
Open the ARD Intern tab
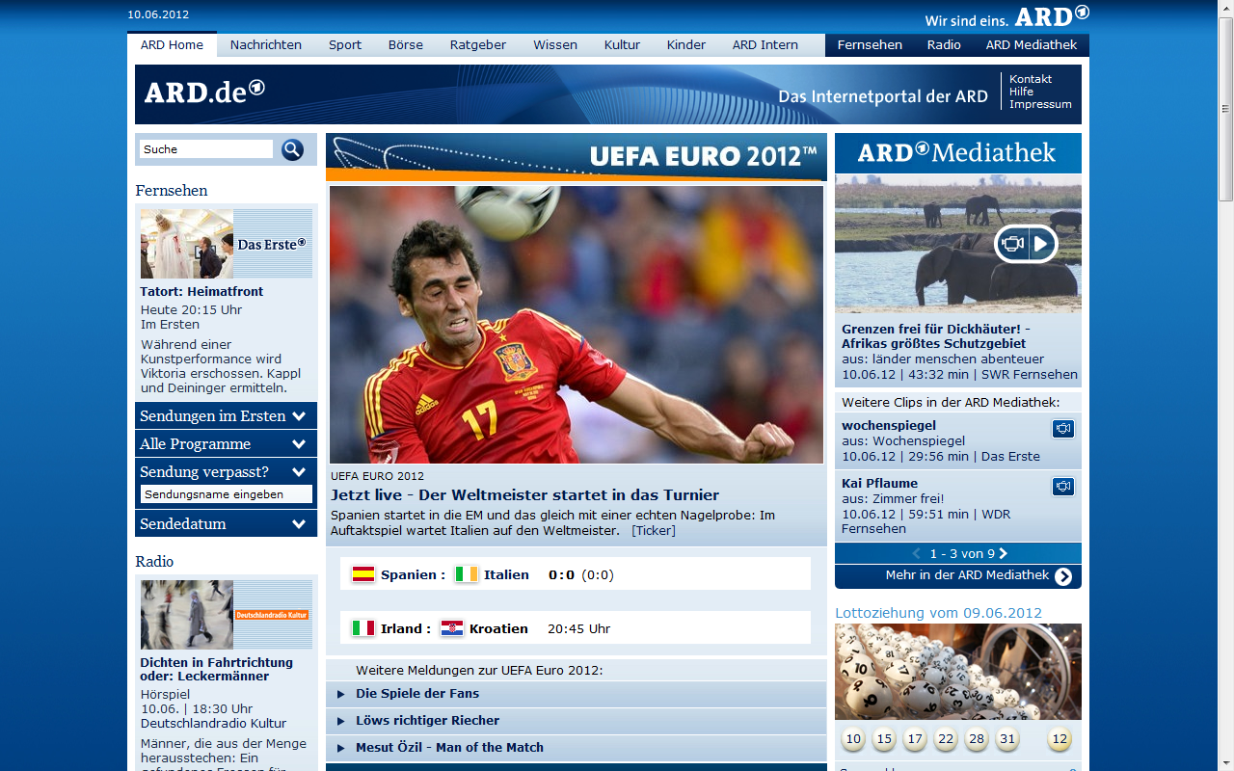click(x=765, y=45)
